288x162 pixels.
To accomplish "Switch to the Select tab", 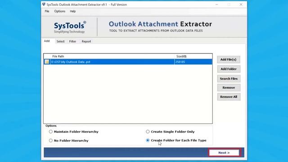I will tap(60, 41).
